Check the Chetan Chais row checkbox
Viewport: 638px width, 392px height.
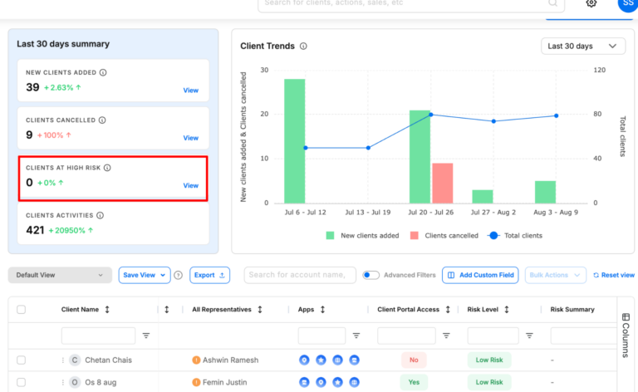(21, 360)
